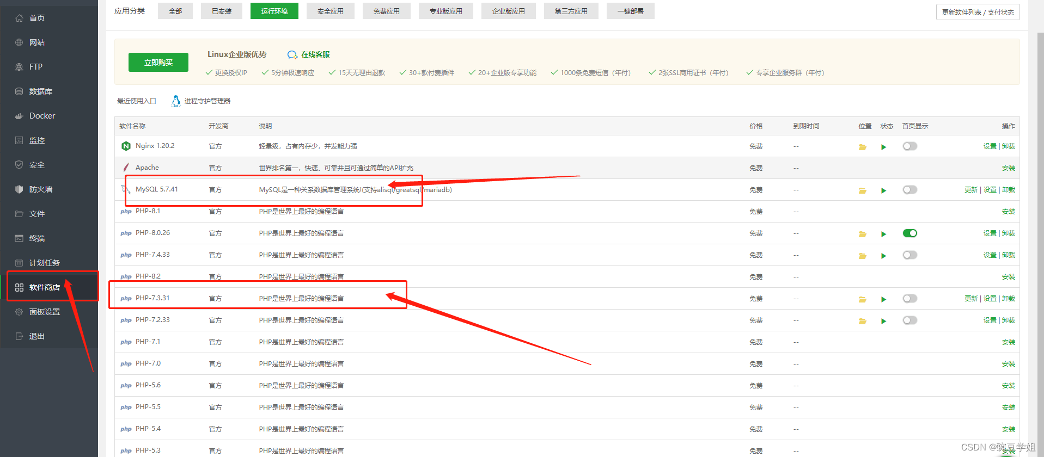Open the 终端 terminal icon

(x=19, y=238)
